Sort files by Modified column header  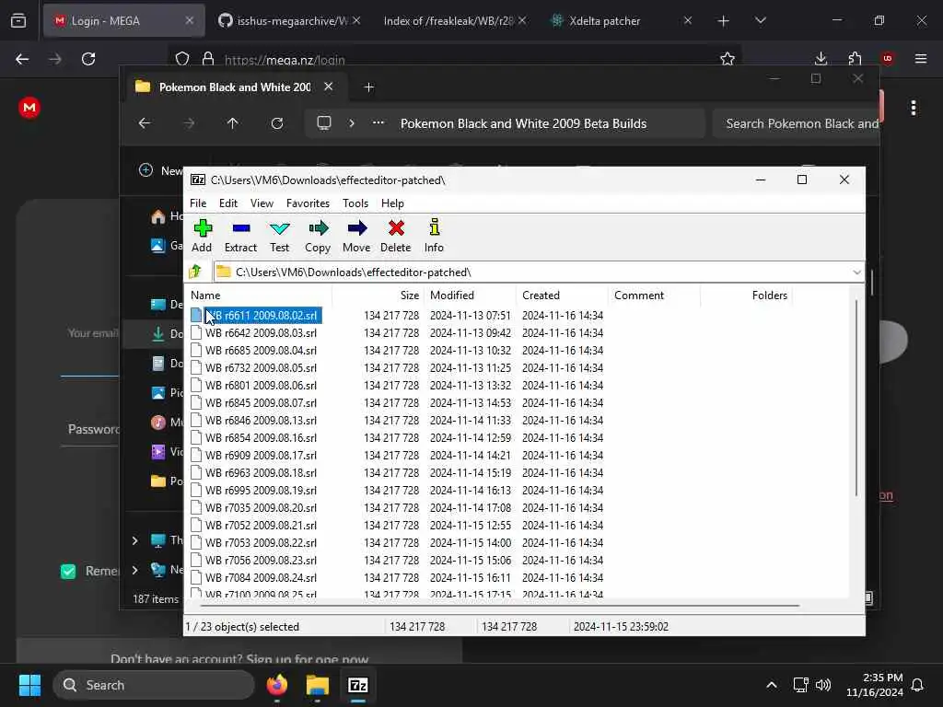point(471,296)
